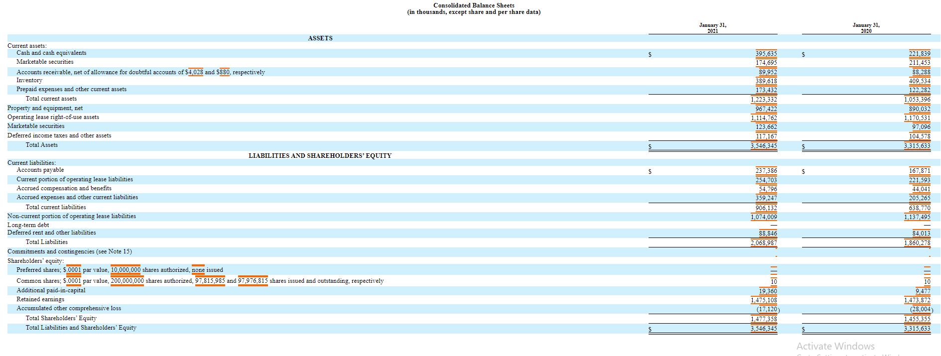Click the 237,386 accounts payable value
Screen dimensions: 941x356
[x=766, y=171]
